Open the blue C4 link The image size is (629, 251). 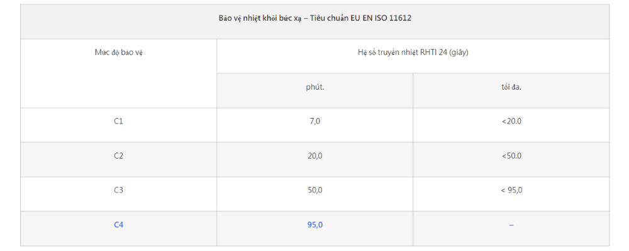[118, 225]
